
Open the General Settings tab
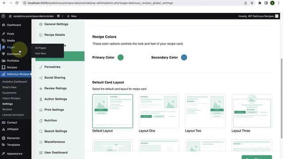click(60, 24)
